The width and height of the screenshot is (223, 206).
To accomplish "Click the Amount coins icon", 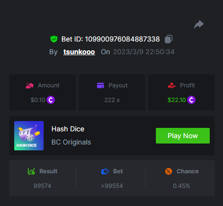I will tap(29, 85).
